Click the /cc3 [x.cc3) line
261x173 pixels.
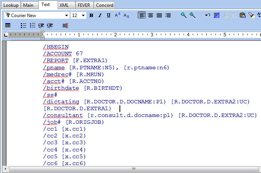click(64, 143)
